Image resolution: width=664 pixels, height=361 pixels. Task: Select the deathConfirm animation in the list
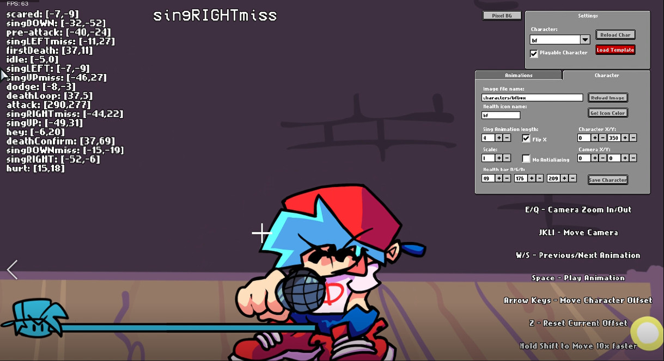(x=59, y=141)
